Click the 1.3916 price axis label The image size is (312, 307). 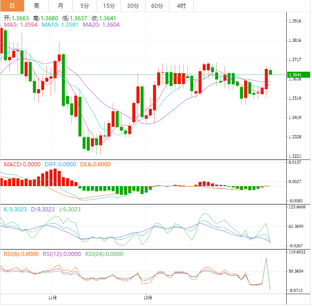pyautogui.click(x=295, y=21)
